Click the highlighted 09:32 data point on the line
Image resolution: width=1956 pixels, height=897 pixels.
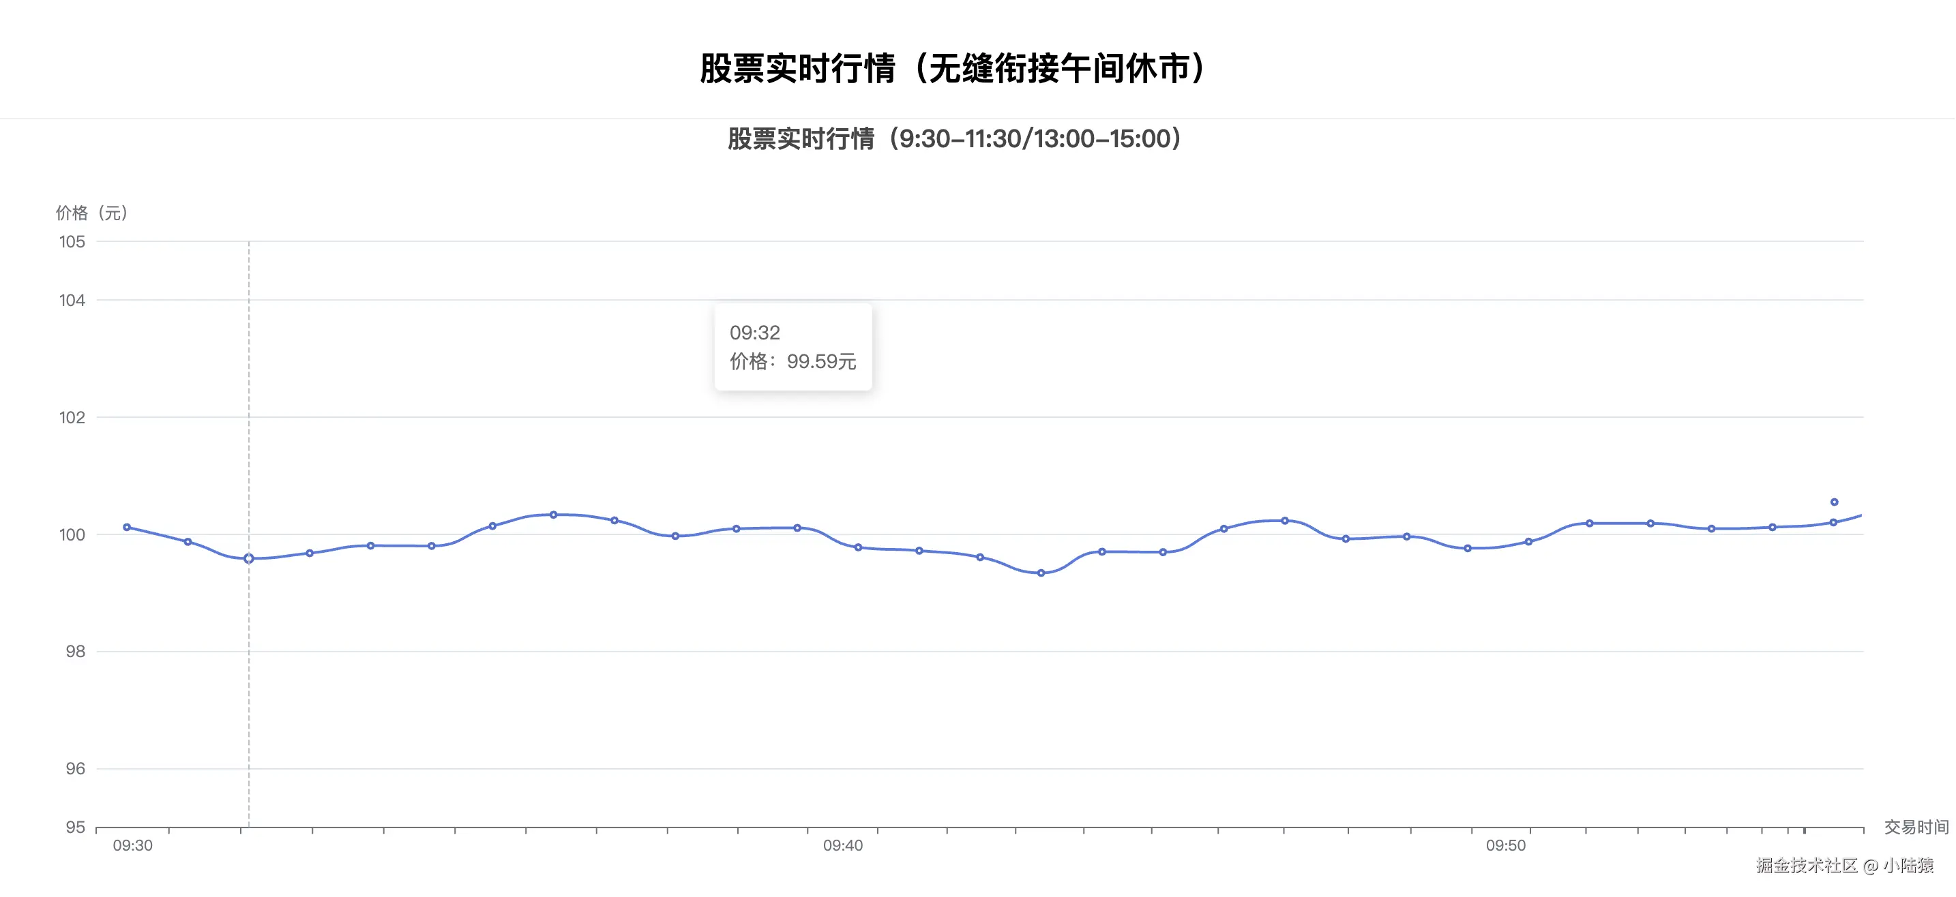[248, 558]
